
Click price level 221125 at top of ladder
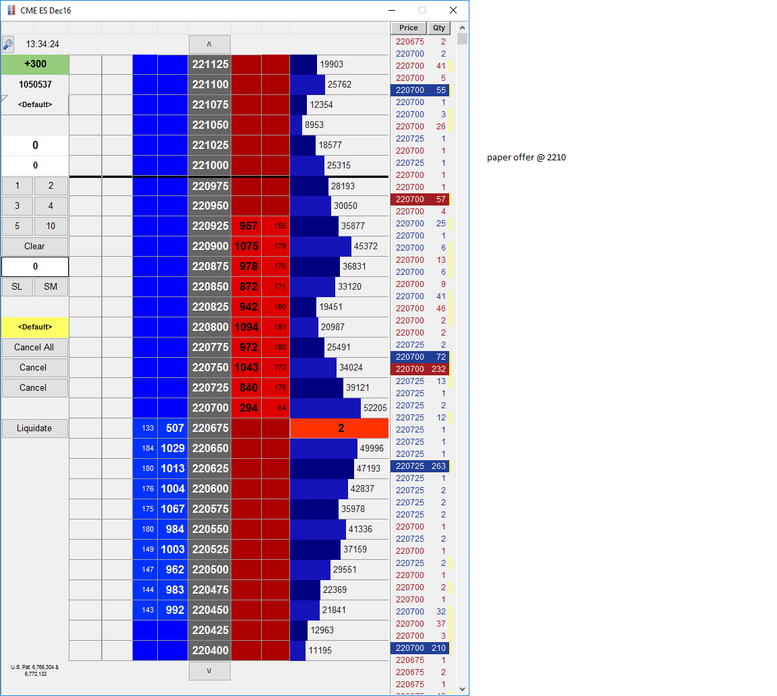pos(210,65)
